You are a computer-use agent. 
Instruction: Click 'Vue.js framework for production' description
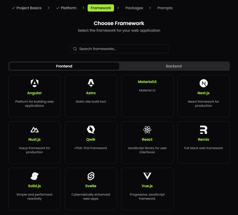[34, 150]
